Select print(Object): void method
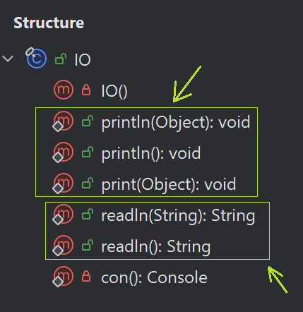Viewport: 303px width, 312px height. click(x=169, y=184)
